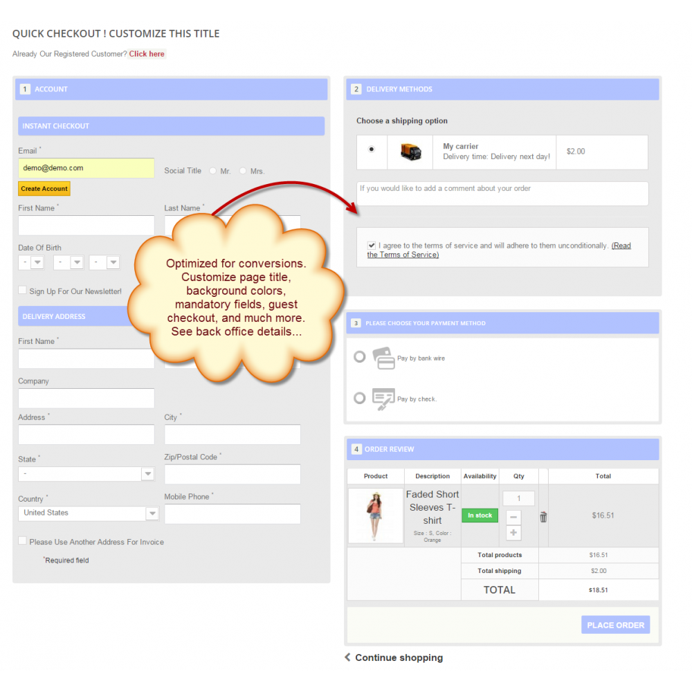Select the Mrs. social title option
Screen dimensions: 692x692
pyautogui.click(x=243, y=170)
